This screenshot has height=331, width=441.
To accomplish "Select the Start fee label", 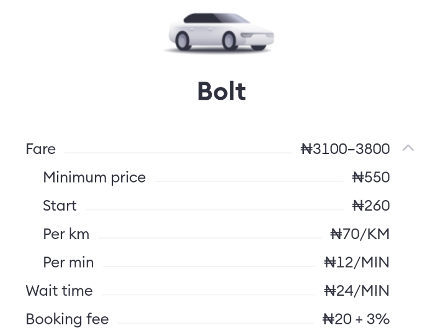I will [x=60, y=206].
